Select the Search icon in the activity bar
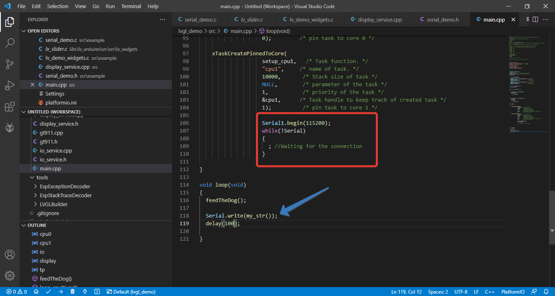The height and width of the screenshot is (296, 555). [x=10, y=43]
